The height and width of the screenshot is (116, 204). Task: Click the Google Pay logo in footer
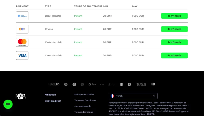(92, 84)
